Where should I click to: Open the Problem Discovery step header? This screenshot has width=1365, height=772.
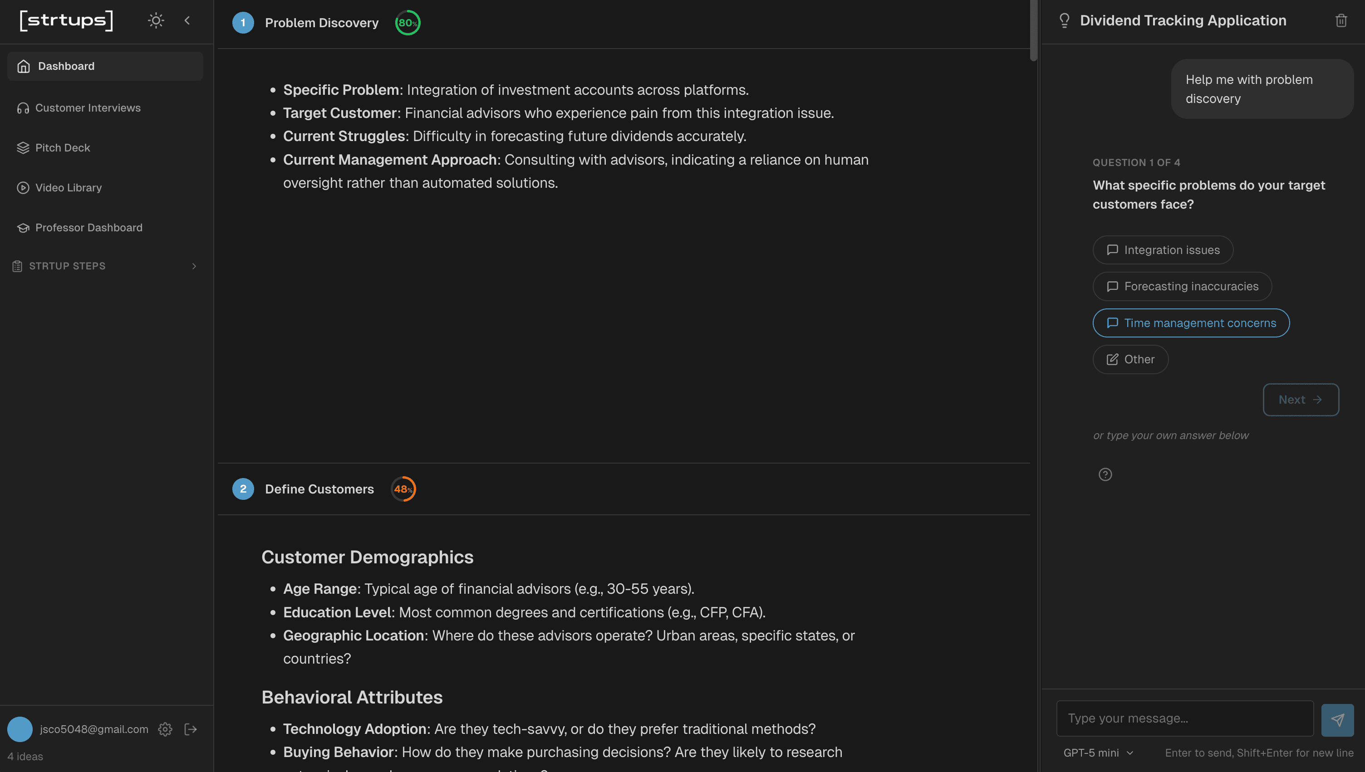(321, 22)
